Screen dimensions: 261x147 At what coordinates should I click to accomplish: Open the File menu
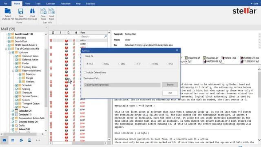tap(5, 4)
